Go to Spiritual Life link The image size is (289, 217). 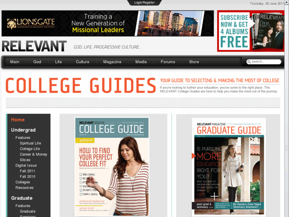(31, 143)
